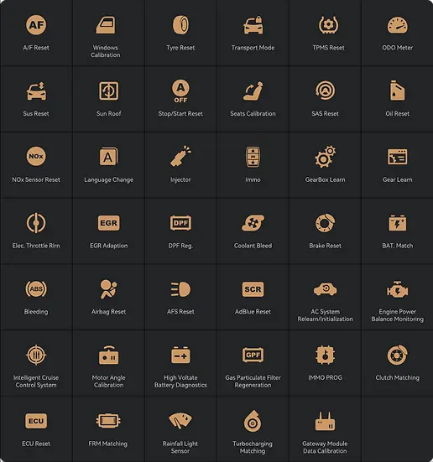This screenshot has height=462, width=433.
Task: Click the Oil Reset icon
Action: coord(397,91)
